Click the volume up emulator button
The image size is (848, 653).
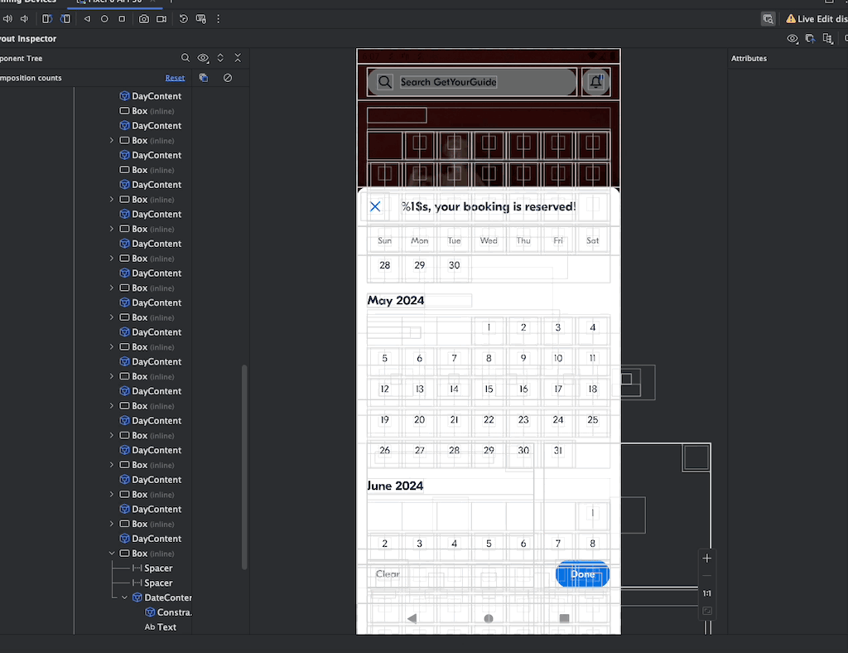coord(7,19)
